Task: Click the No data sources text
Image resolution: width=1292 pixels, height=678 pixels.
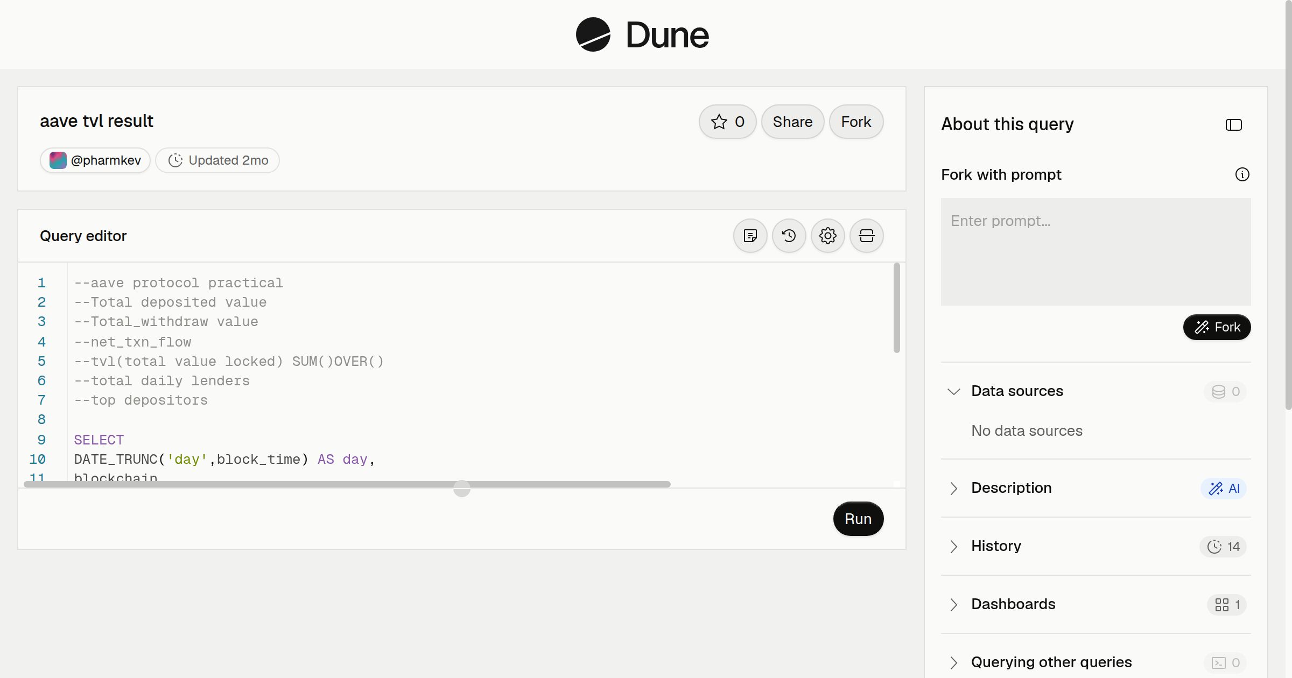Action: [x=1027, y=431]
